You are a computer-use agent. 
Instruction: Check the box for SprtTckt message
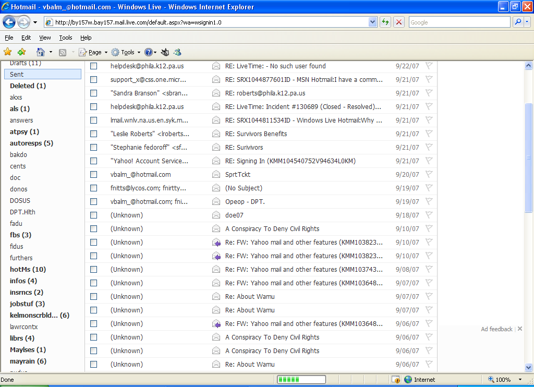[x=94, y=174]
